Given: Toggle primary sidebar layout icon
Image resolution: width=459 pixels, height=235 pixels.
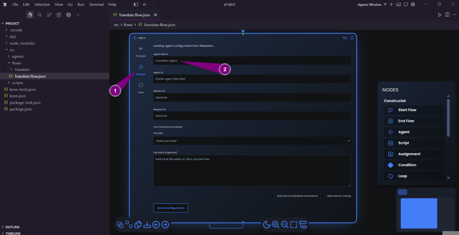Looking at the screenshot, I should 136,4.
